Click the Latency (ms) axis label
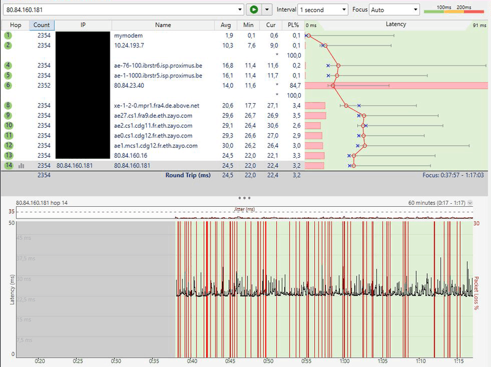 tap(12, 290)
